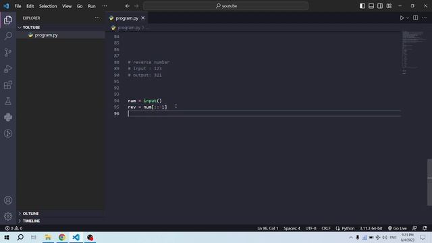Split the editor right
This screenshot has width=432, height=243.
[416, 18]
